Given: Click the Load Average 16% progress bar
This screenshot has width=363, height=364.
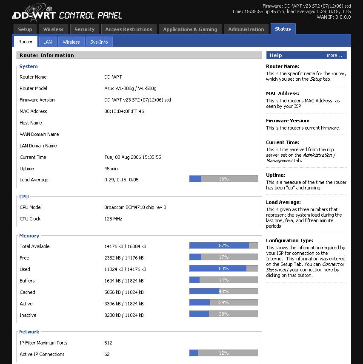Looking at the screenshot, I should pos(223,179).
